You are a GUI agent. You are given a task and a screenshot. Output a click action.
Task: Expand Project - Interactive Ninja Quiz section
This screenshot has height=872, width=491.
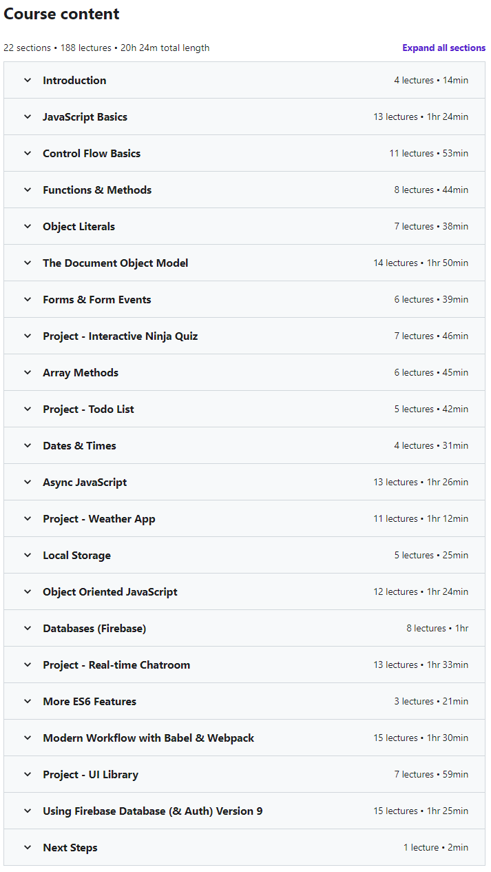pos(244,336)
